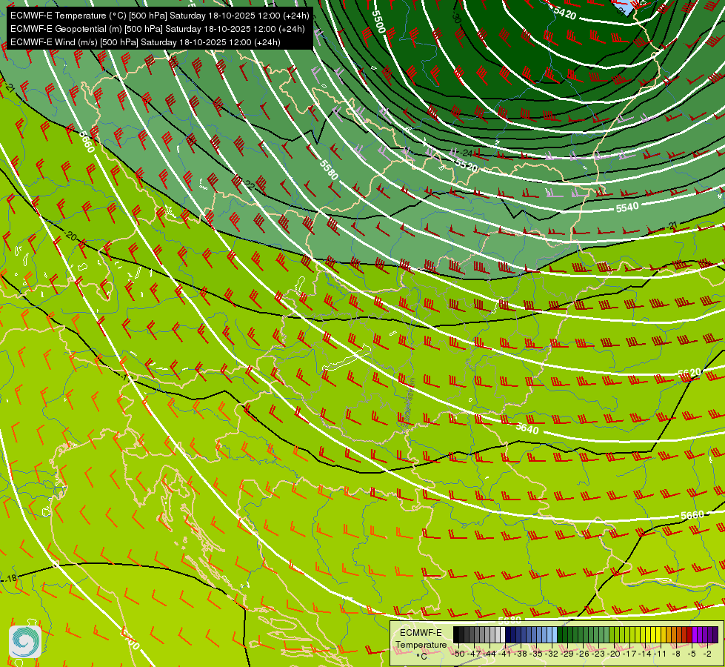Click the -22 isotherm label
Screen dimensions: 725x667
pos(249,185)
